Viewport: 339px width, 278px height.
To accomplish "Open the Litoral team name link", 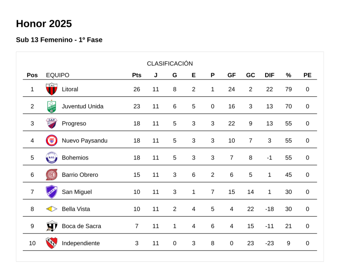I will tap(70, 89).
